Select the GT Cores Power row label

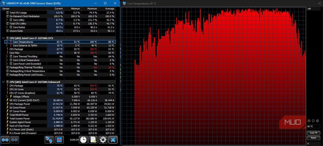click(18, 111)
